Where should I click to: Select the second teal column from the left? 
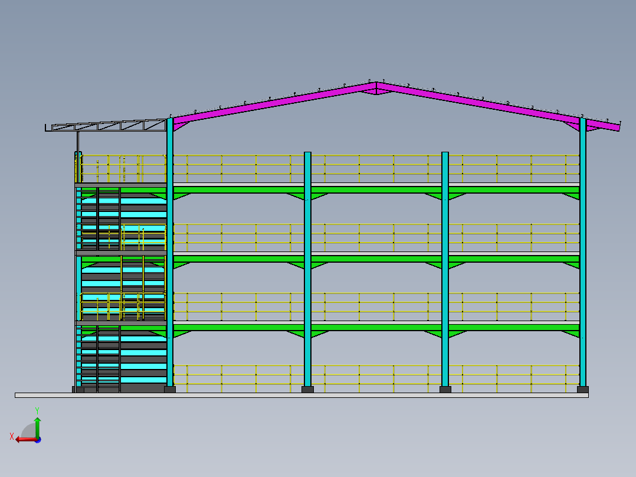[307, 269]
